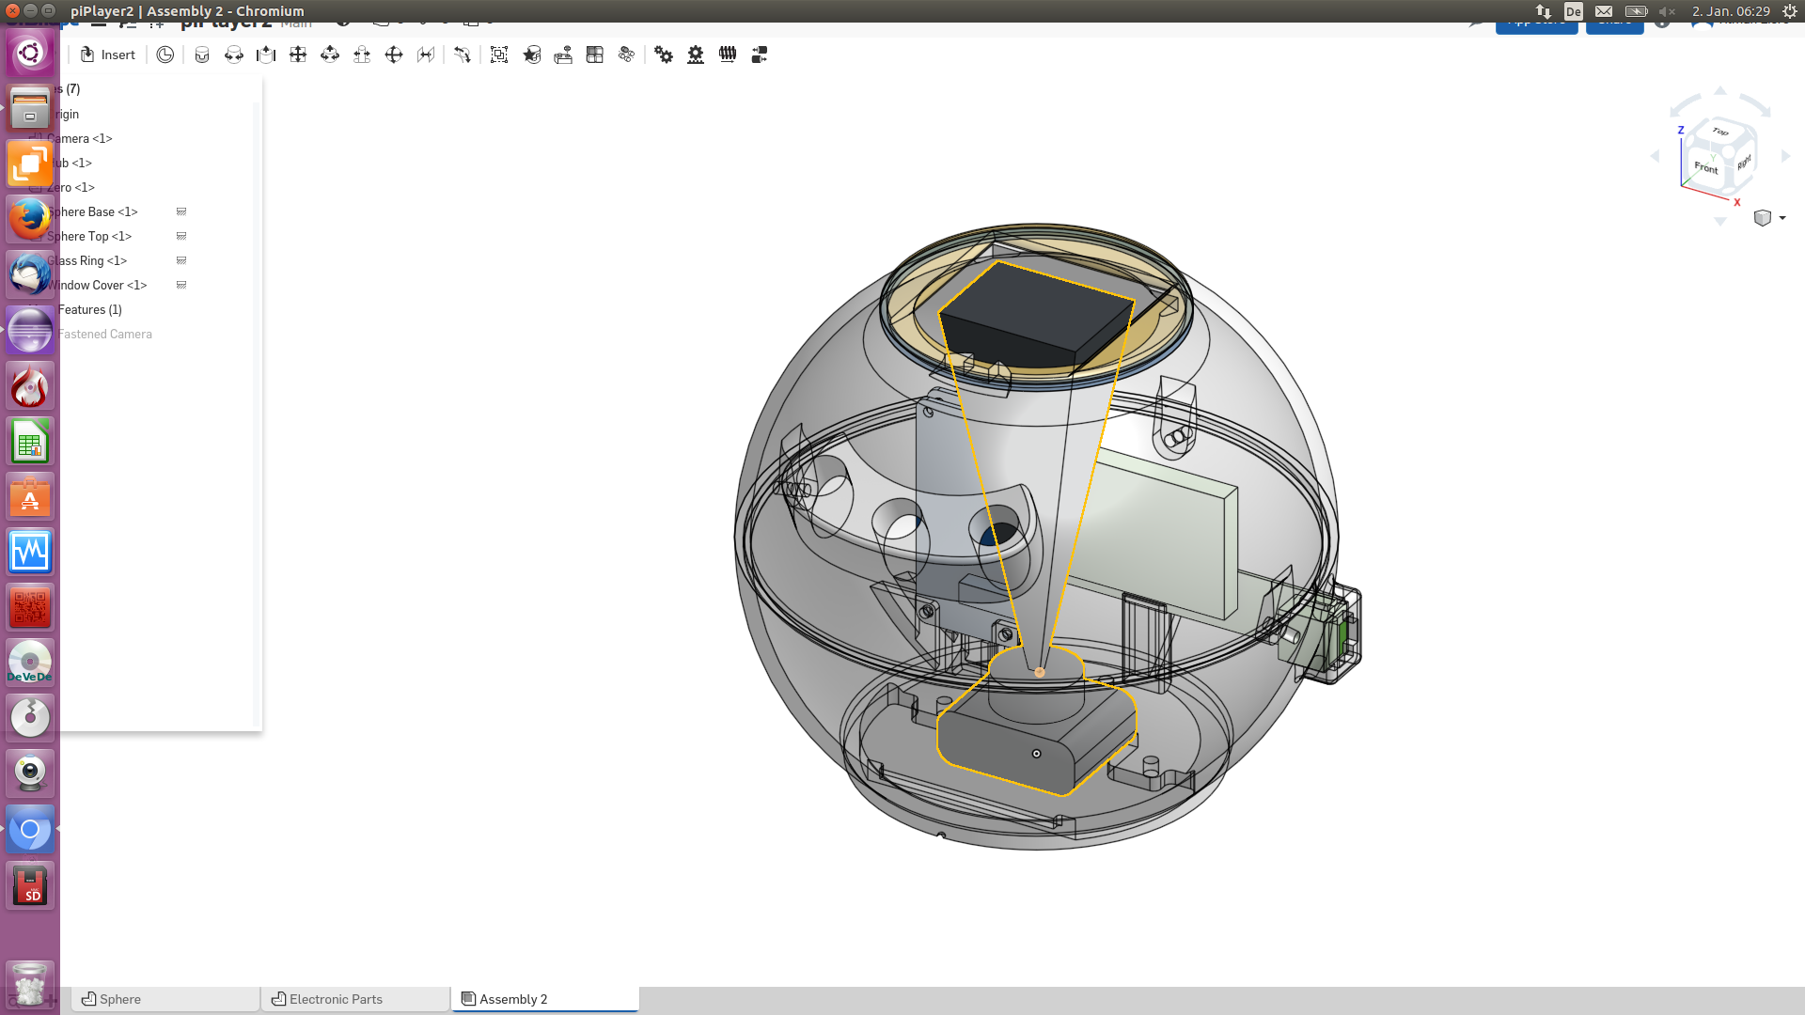Select the Fastened mate tool
The image size is (1805, 1015).
coord(202,55)
